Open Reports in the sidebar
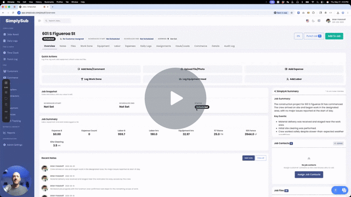Image resolution: width=351 pixels, height=197 pixels. click(x=9, y=132)
